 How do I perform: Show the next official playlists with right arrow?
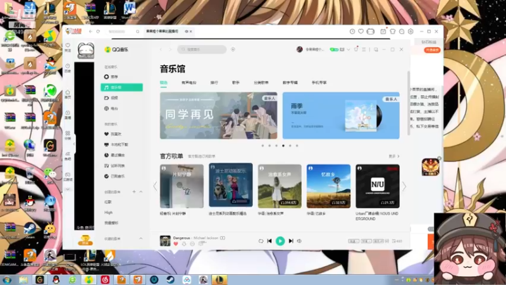click(x=404, y=186)
